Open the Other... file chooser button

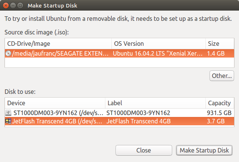coord(222,76)
